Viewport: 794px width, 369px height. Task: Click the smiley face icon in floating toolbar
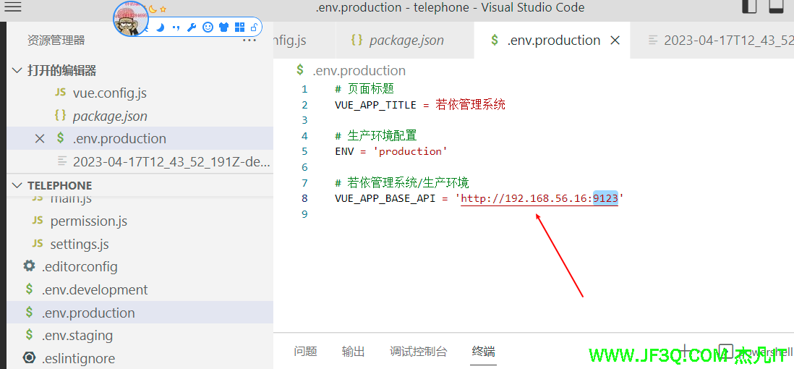point(208,27)
